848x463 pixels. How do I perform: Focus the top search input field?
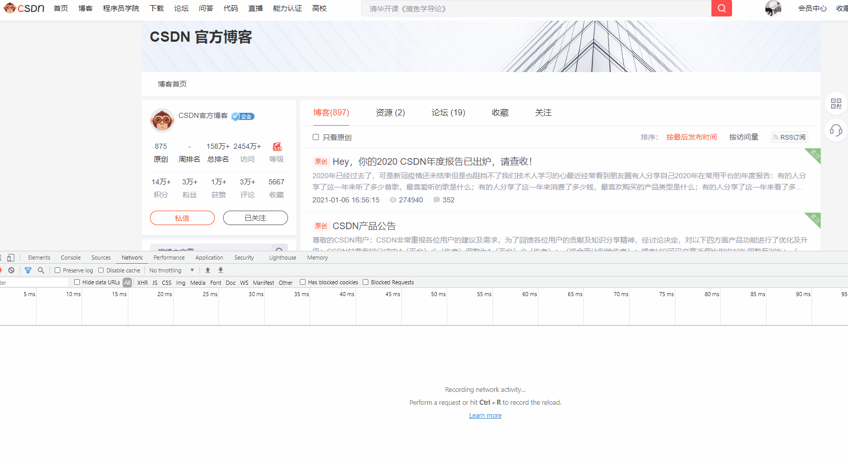pos(536,8)
